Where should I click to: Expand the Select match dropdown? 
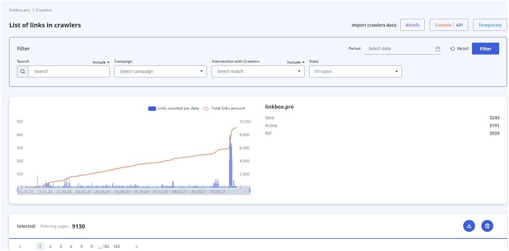[x=258, y=71]
